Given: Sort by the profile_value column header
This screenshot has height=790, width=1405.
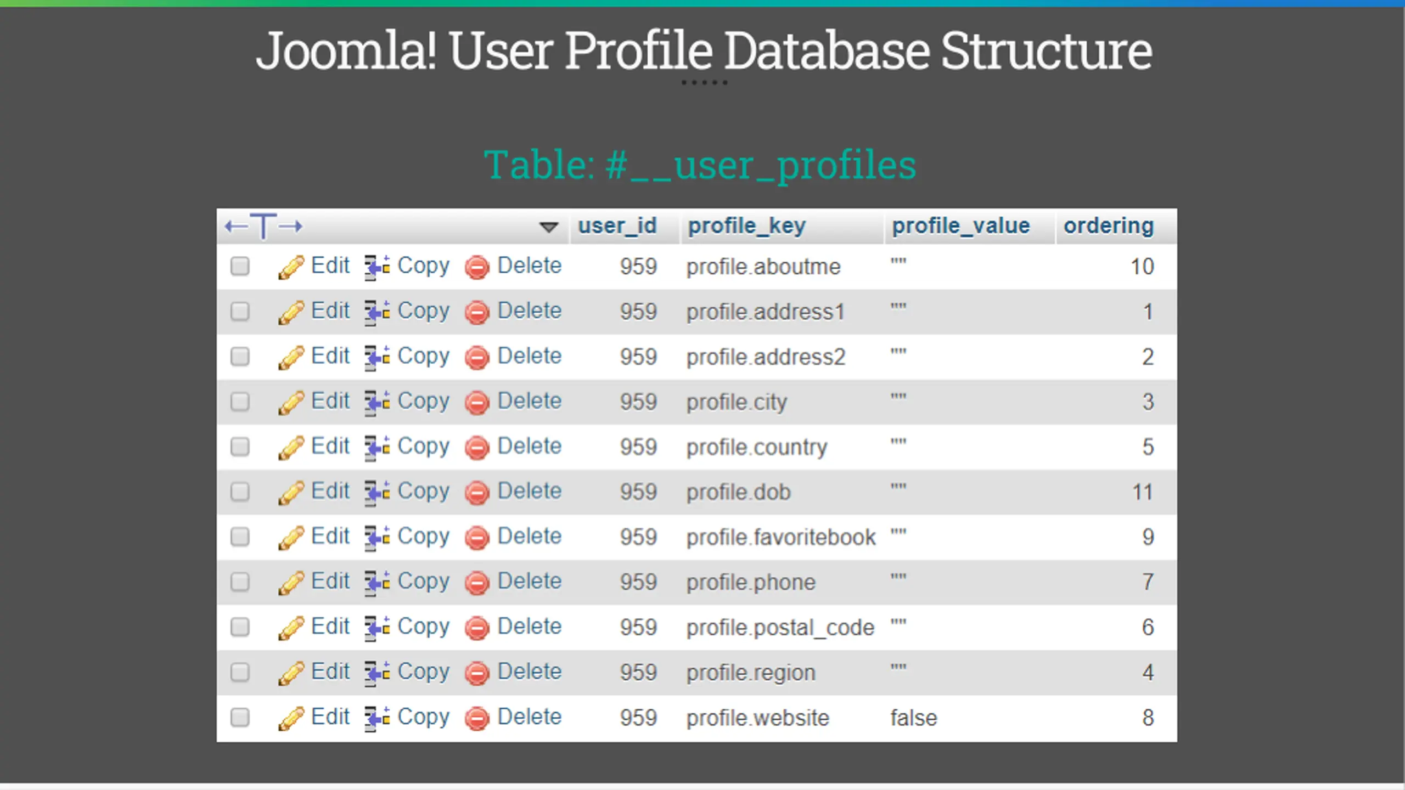Looking at the screenshot, I should 960,225.
